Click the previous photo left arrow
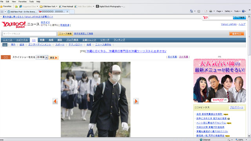This screenshot has width=251, height=141. pyautogui.click(x=55, y=101)
